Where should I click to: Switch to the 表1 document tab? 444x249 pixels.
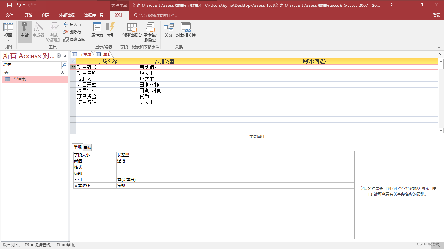pos(103,54)
